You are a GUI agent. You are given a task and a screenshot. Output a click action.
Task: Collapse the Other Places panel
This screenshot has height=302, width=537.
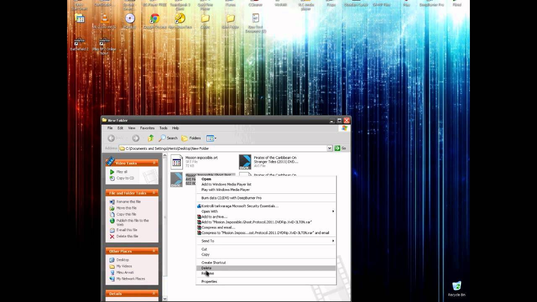154,251
